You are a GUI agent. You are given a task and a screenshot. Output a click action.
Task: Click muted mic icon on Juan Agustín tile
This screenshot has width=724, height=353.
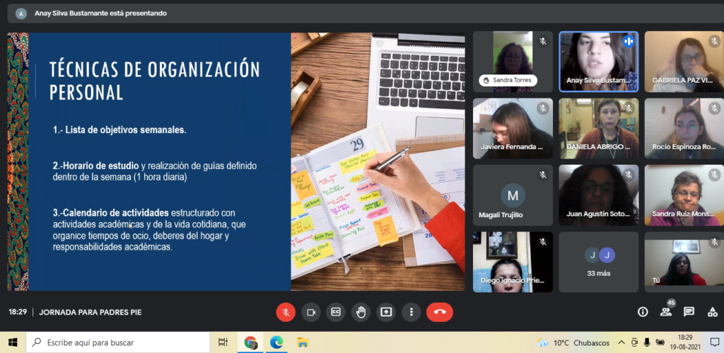pos(629,175)
